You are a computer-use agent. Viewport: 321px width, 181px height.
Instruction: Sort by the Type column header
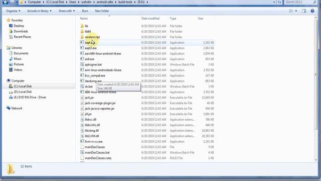(173, 19)
